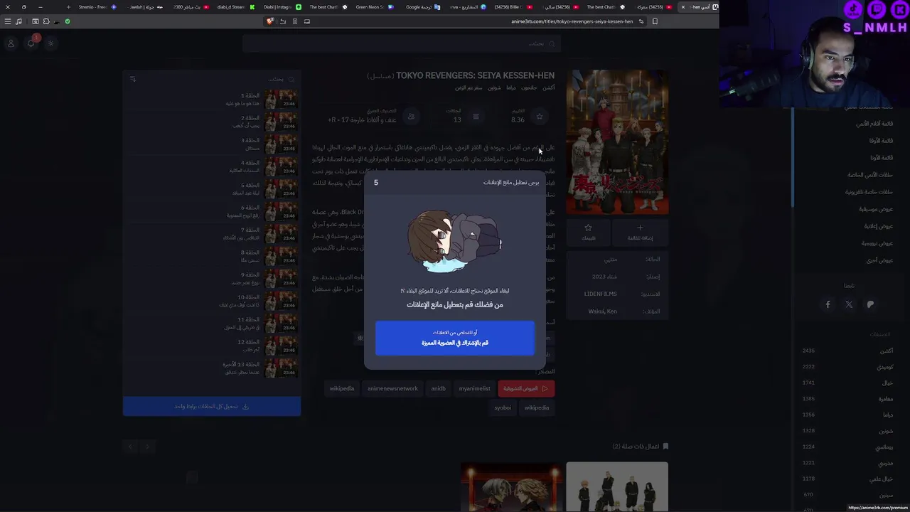This screenshot has height=512, width=910.
Task: Click the page sidebar scrollbar
Action: (x=793, y=156)
